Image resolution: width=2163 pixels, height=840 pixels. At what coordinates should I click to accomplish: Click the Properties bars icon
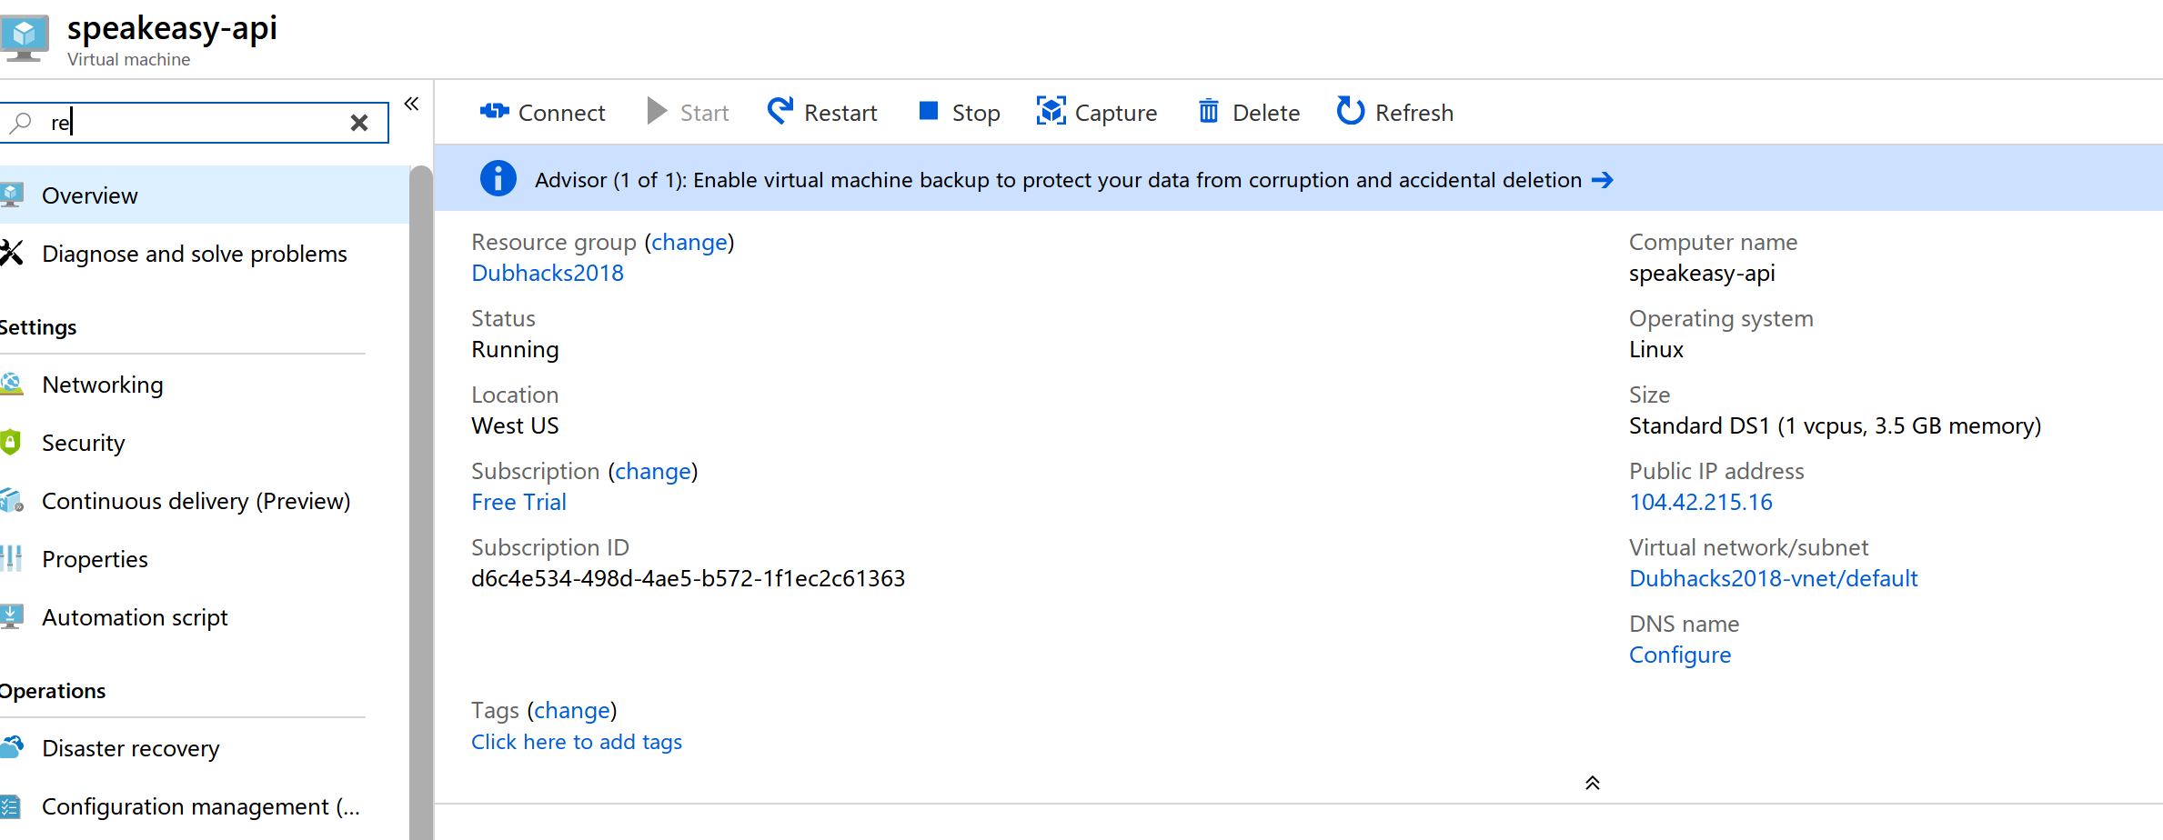tap(11, 558)
